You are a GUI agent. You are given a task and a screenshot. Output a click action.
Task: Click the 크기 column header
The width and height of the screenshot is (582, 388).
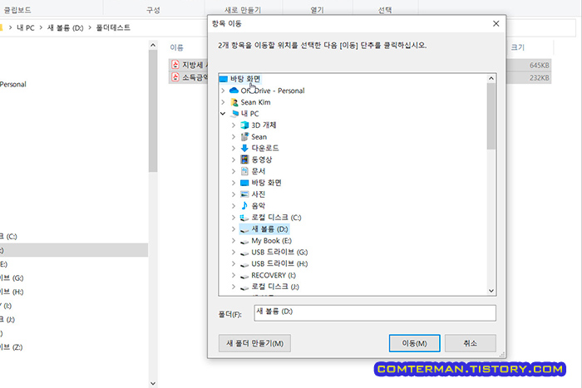coord(517,47)
